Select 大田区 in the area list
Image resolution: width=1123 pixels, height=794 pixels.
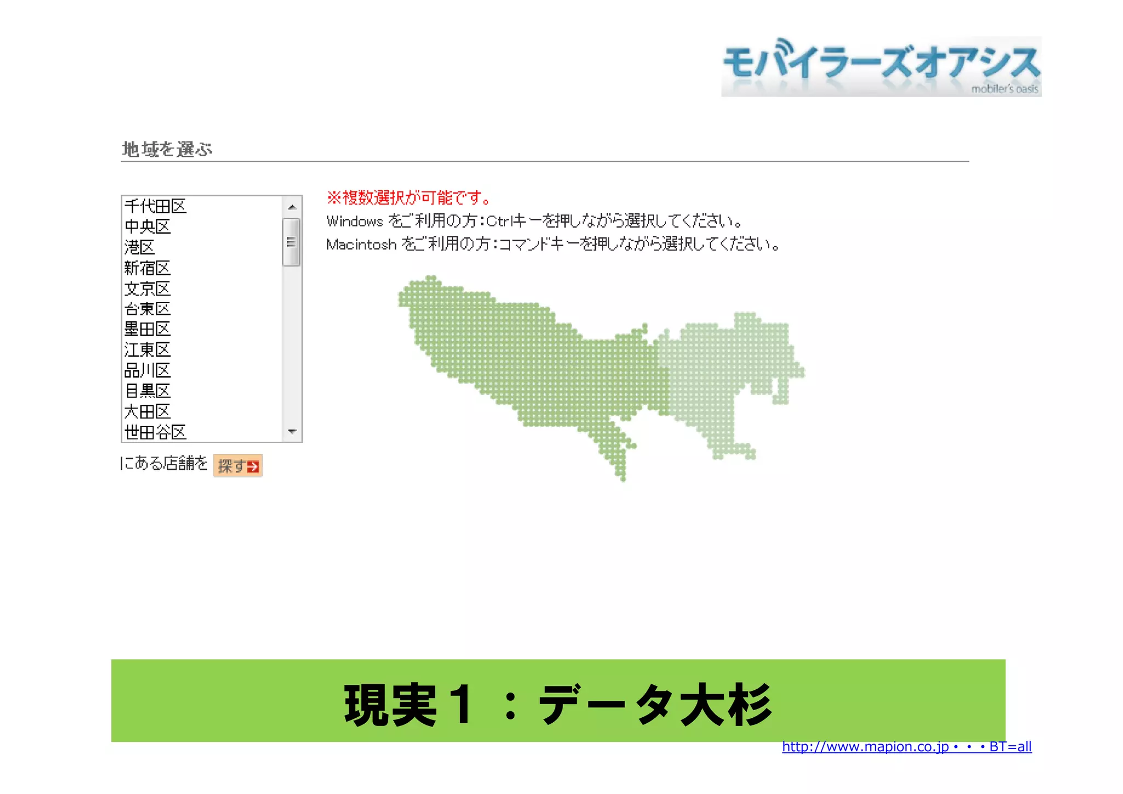tap(202, 412)
